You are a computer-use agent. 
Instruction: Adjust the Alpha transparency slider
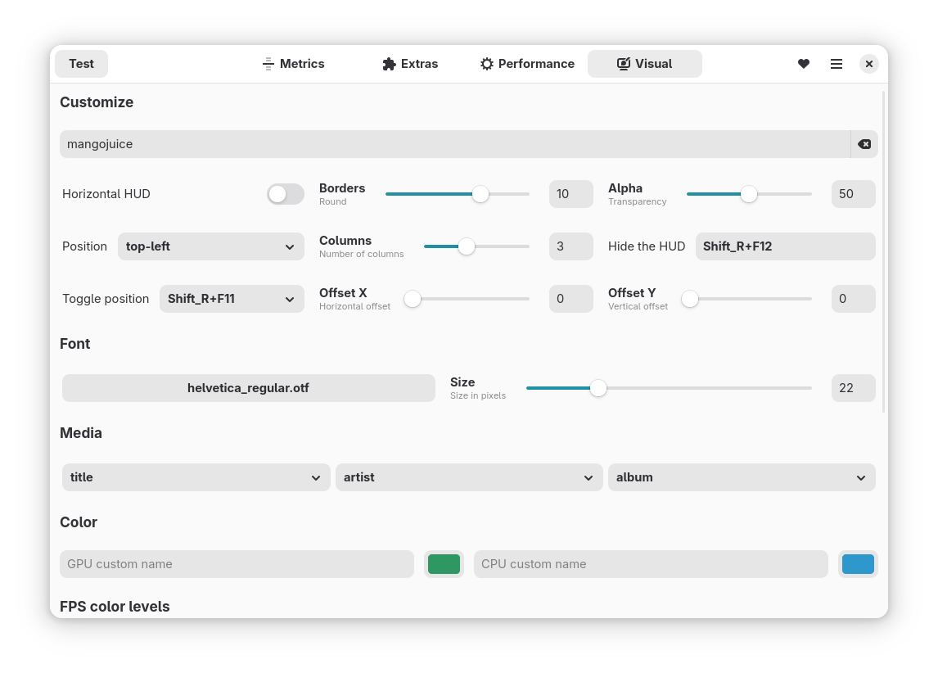[749, 194]
